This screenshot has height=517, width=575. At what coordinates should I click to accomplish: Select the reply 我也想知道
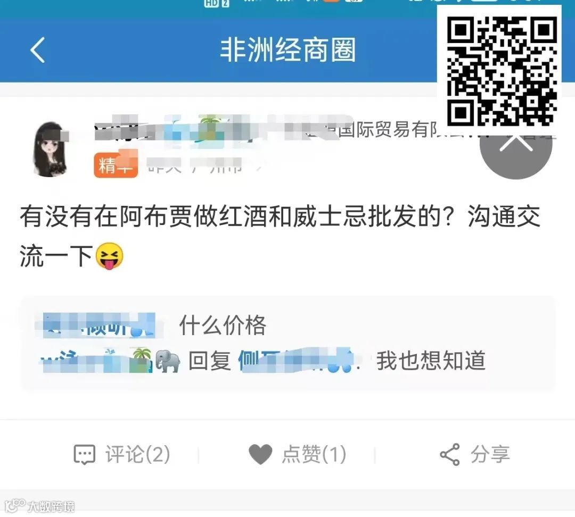click(431, 361)
